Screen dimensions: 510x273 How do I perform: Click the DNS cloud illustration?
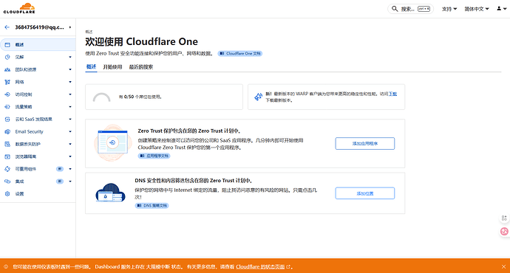pos(111,193)
